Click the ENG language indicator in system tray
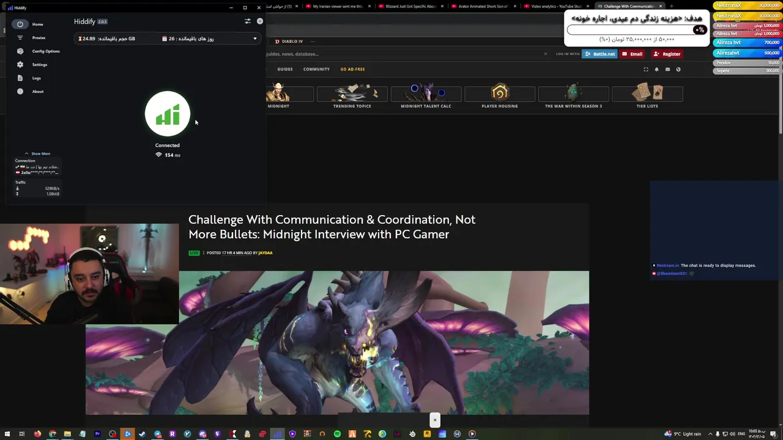This screenshot has height=440, width=783. (741, 434)
